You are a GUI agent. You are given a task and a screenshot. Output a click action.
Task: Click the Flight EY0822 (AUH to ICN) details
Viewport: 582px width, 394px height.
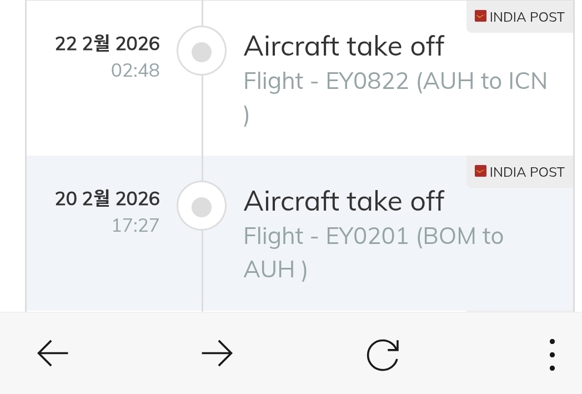pos(395,82)
